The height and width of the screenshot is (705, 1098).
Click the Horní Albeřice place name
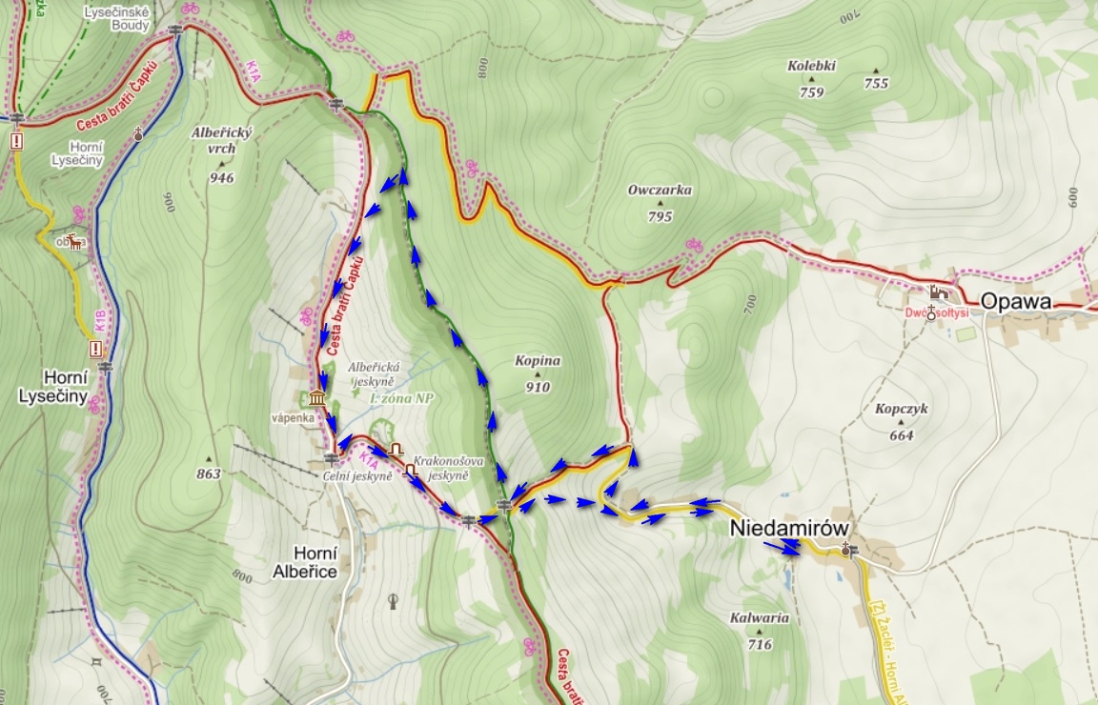pyautogui.click(x=305, y=562)
